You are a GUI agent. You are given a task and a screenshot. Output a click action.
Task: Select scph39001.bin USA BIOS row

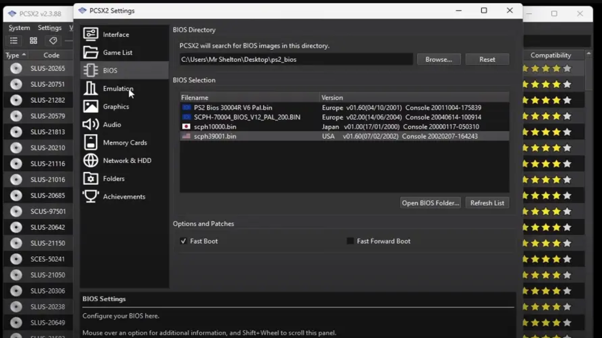pyautogui.click(x=344, y=136)
